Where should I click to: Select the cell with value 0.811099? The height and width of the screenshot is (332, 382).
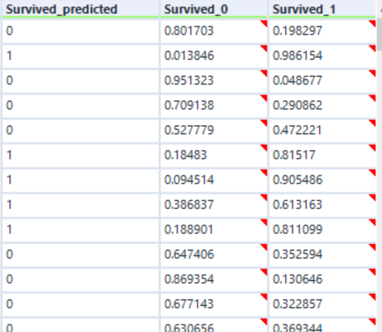(322, 230)
